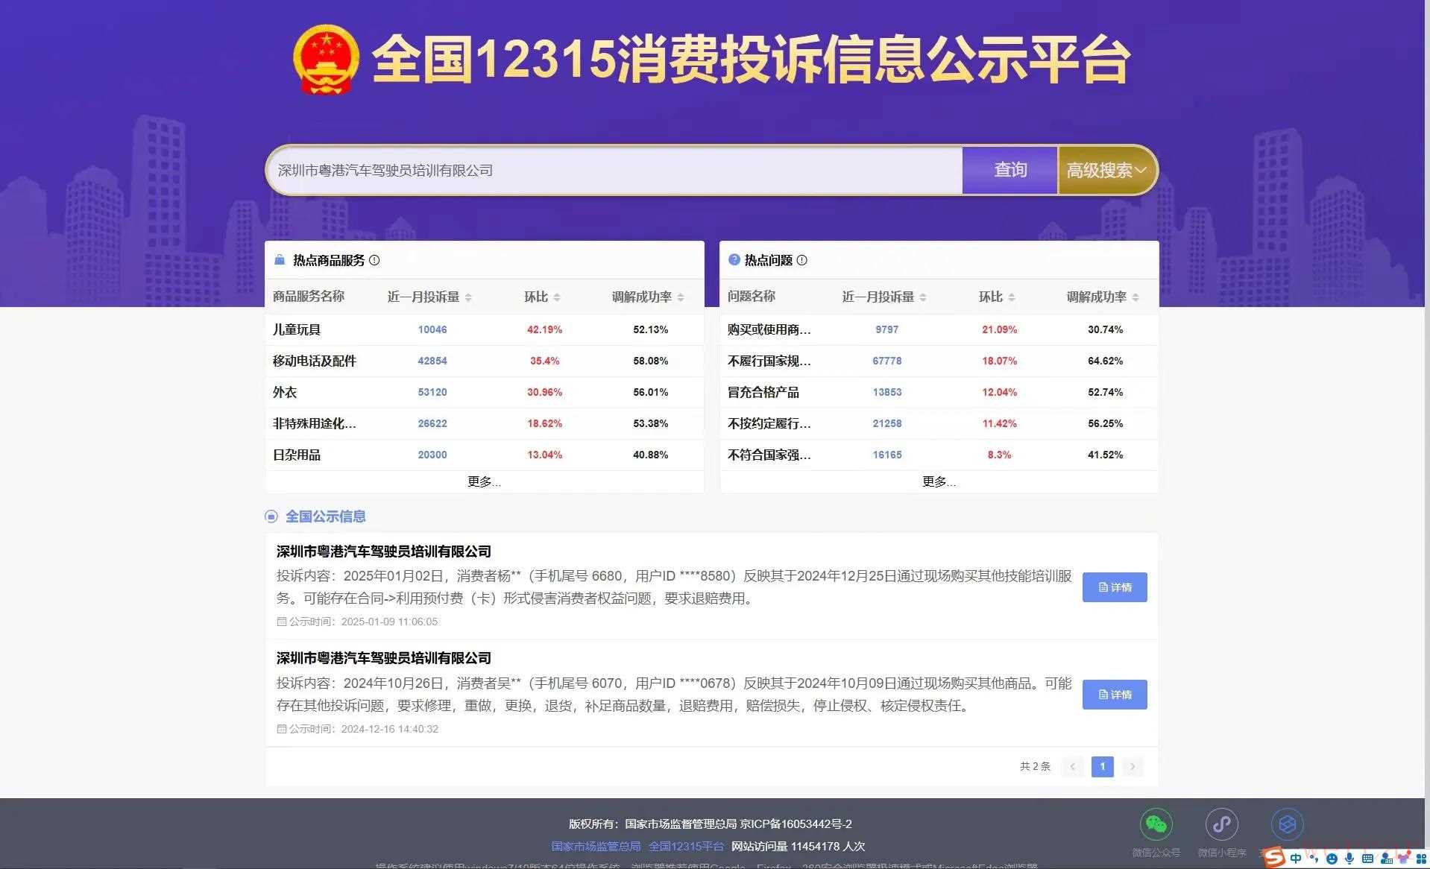Viewport: 1430px width, 869px height.
Task: Go to next page of results
Action: click(1132, 766)
